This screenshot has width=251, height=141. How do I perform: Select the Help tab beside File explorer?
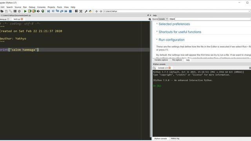(188, 60)
